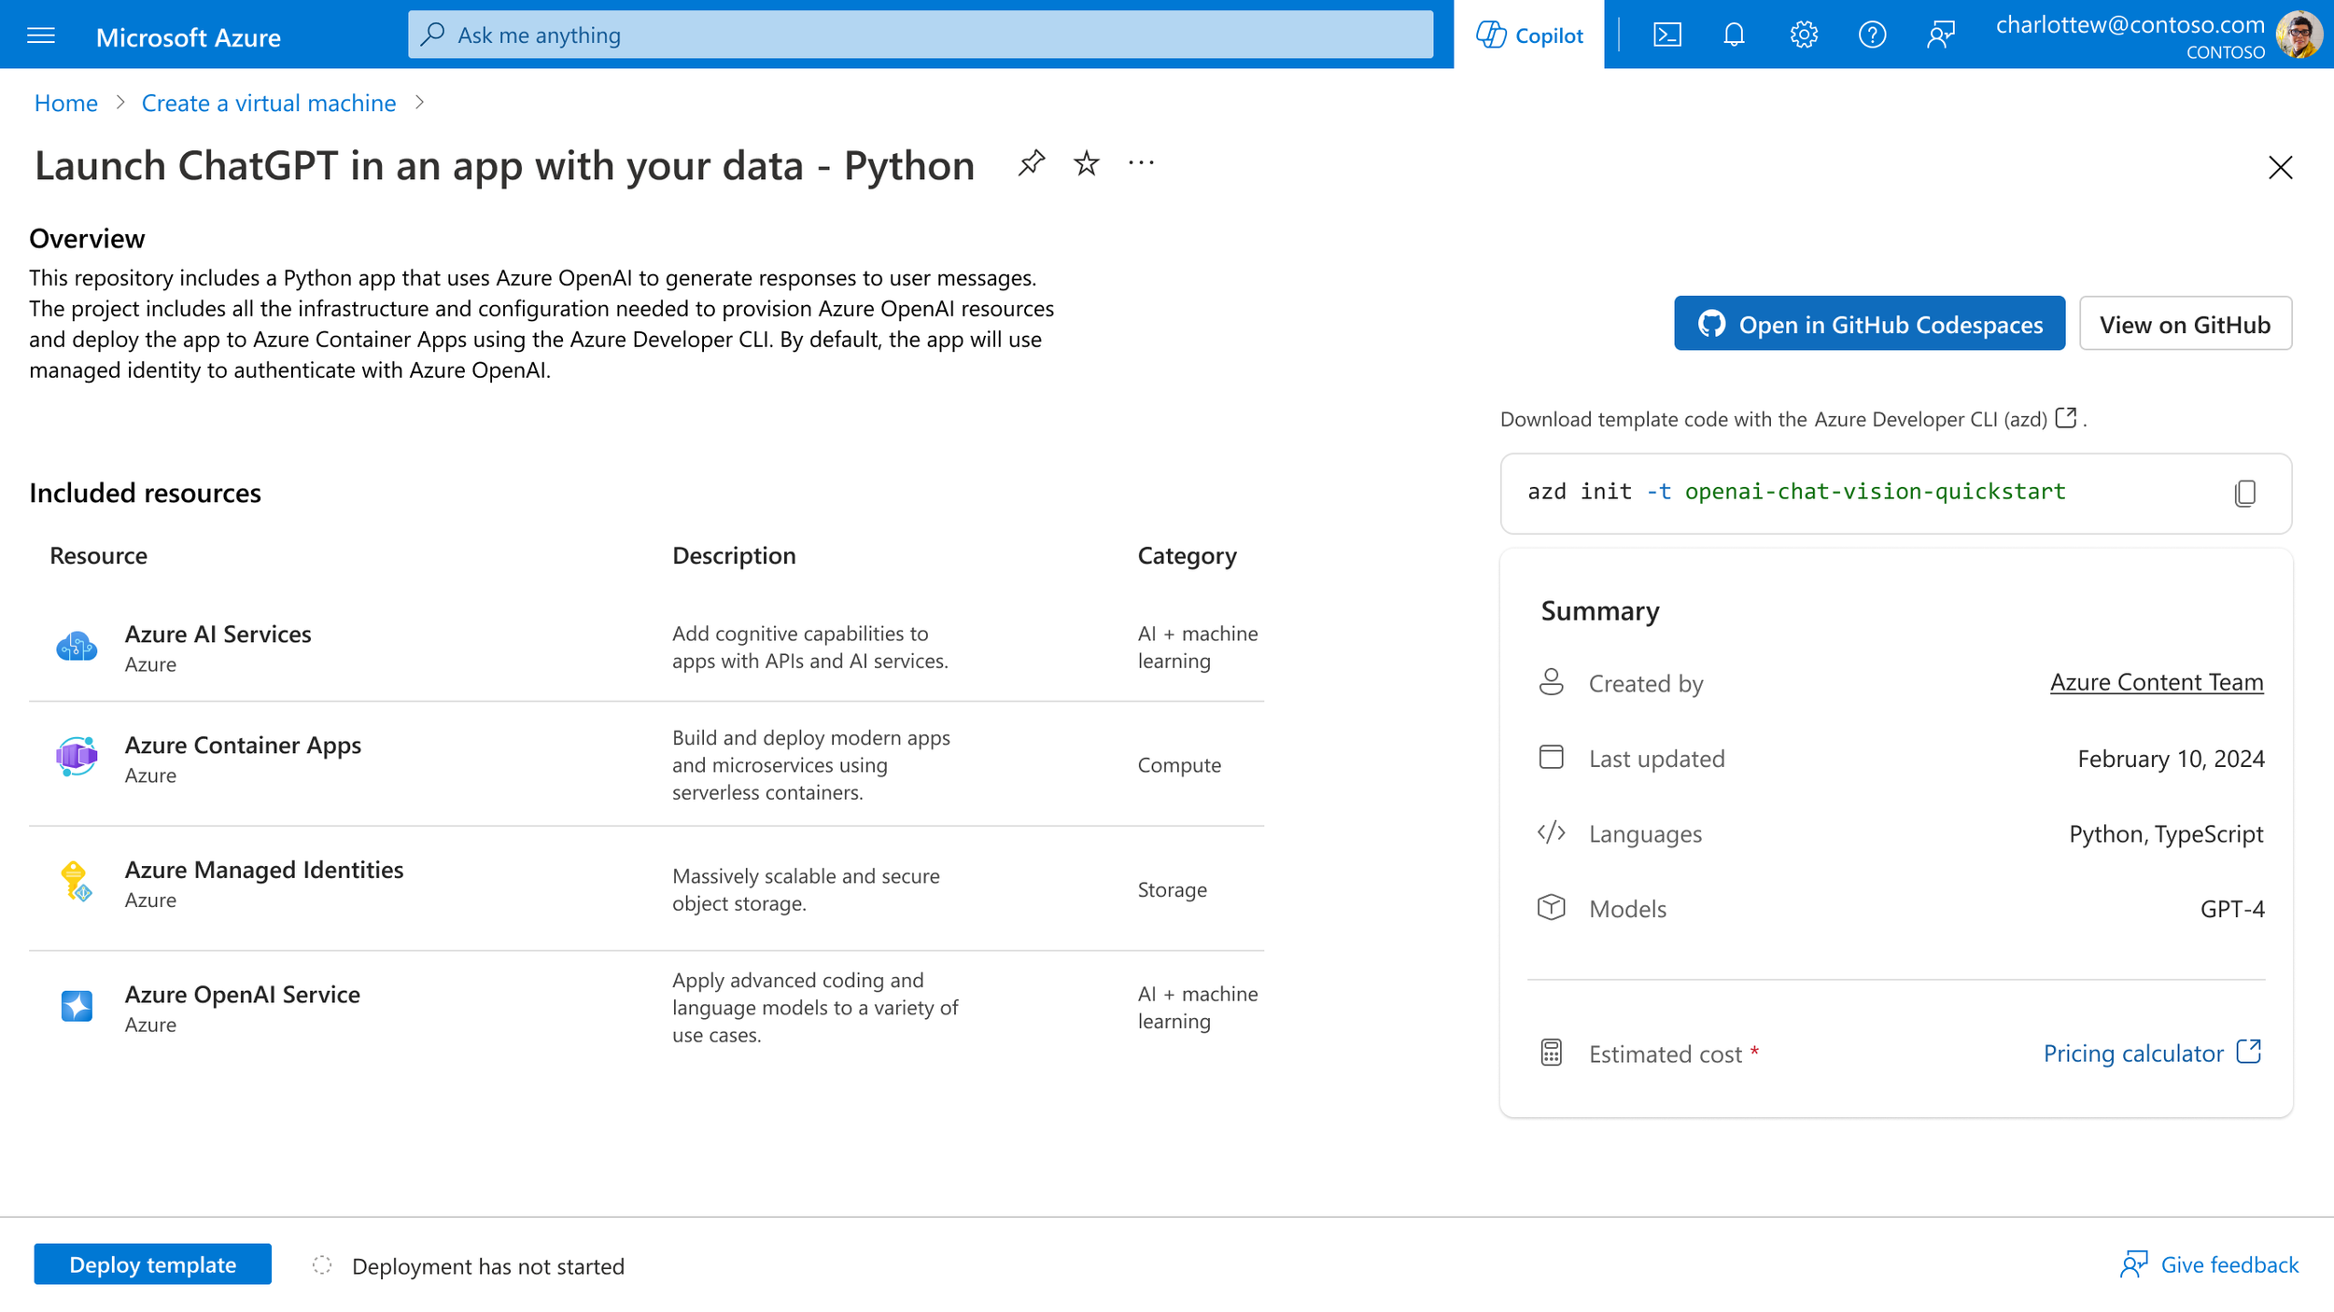Click the deployment progress spinner indicator
2334x1312 pixels.
322,1265
